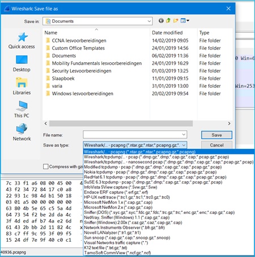Click the Wireshark fin icon in title bar
This screenshot has height=257, width=255.
pyautogui.click(x=7, y=8)
